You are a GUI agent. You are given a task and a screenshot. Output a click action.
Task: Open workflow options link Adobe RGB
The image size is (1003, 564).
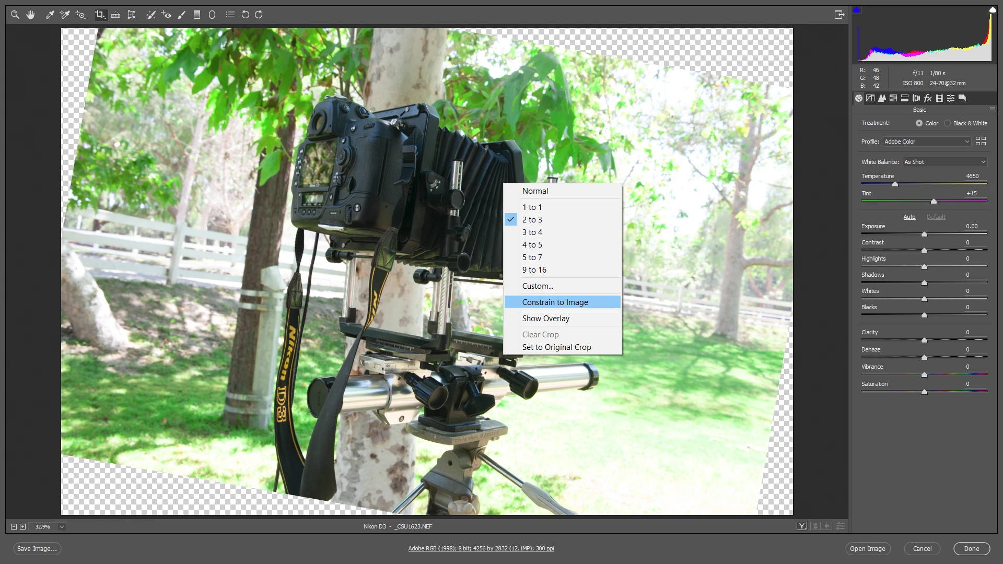[481, 549]
